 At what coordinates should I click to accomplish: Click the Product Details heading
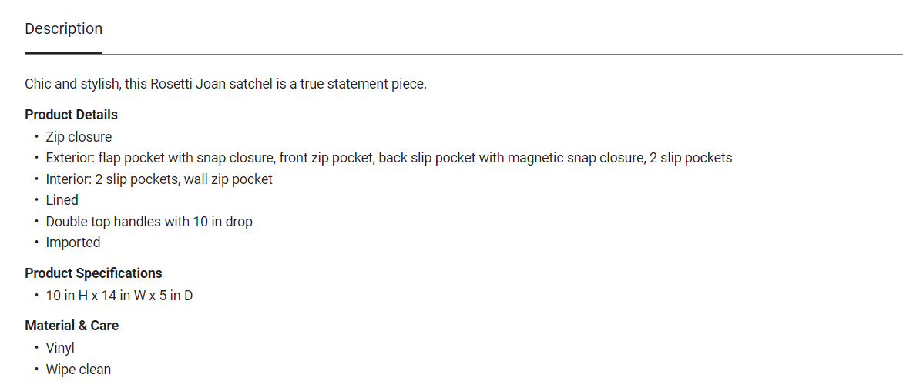pyautogui.click(x=71, y=115)
